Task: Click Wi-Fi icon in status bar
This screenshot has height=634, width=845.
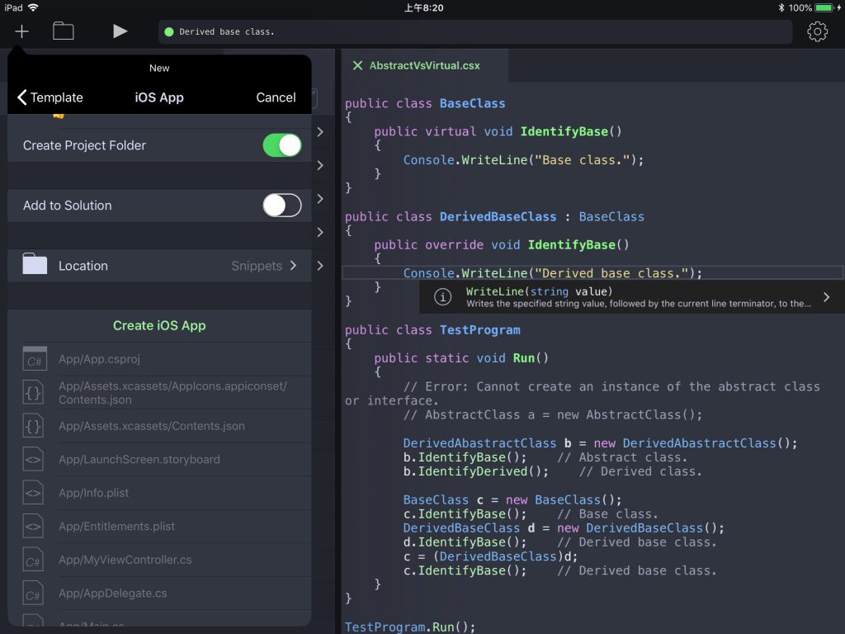Action: 33,7
